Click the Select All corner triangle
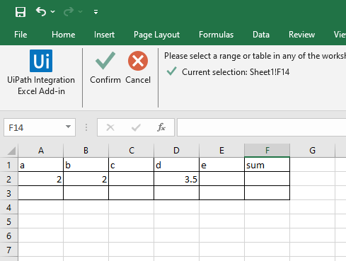Viewport: 346px width, 261px height. [11, 151]
